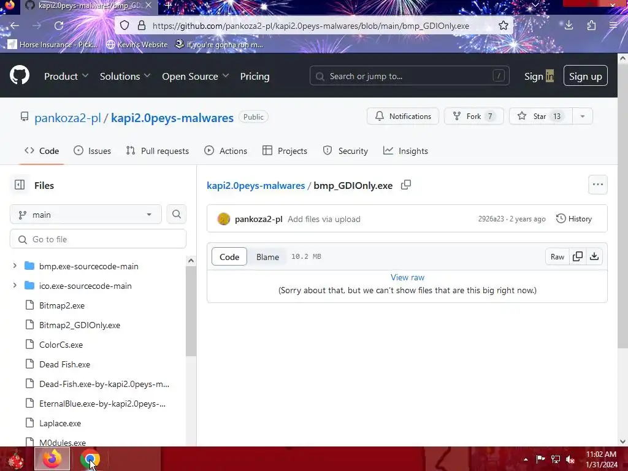
Task: Open the Security tab
Action: point(345,151)
